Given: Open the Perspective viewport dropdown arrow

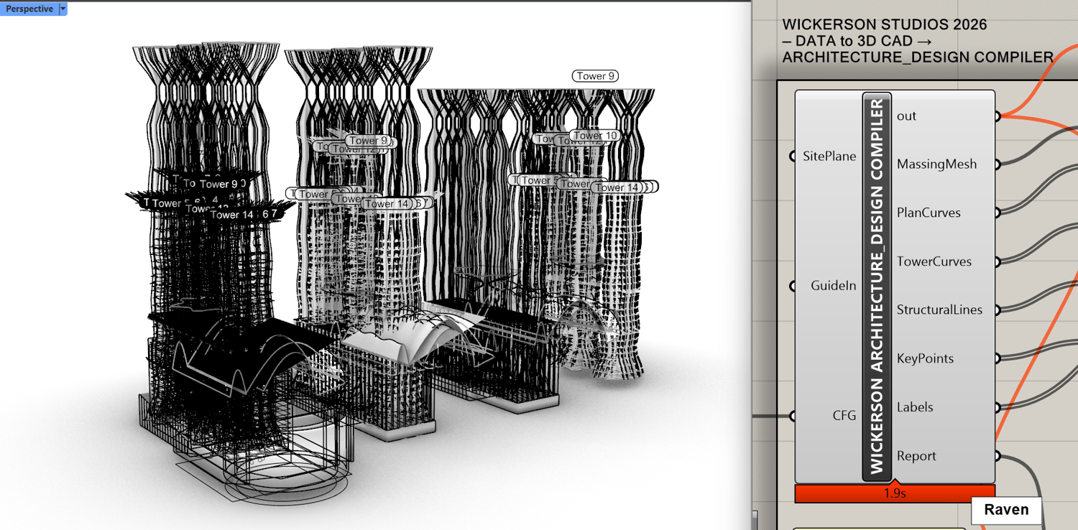Looking at the screenshot, I should click(x=63, y=9).
